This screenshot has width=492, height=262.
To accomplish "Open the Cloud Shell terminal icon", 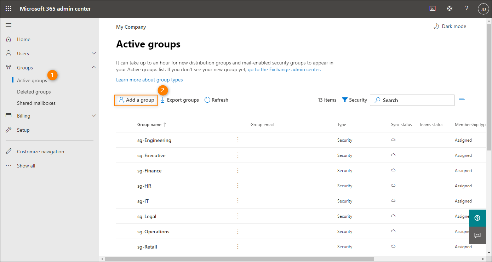I will [432, 8].
